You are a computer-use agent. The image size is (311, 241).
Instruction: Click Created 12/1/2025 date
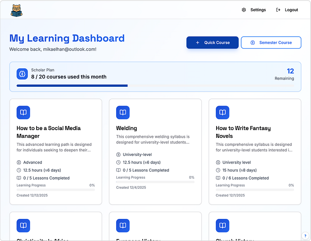pyautogui.click(x=230, y=195)
